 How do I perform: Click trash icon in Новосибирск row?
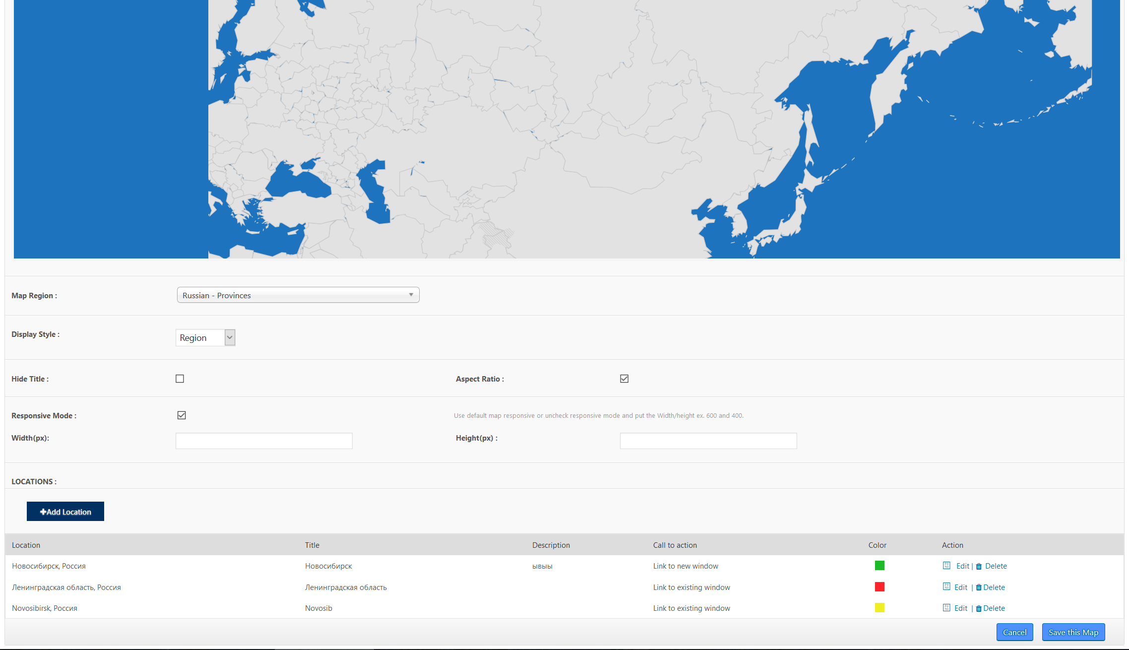click(x=979, y=567)
